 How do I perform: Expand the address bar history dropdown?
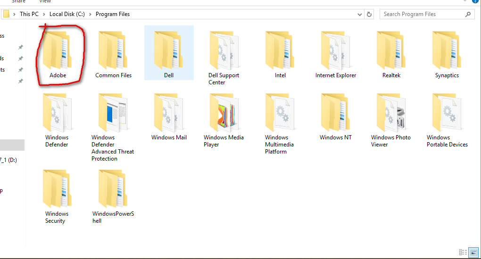pyautogui.click(x=359, y=15)
